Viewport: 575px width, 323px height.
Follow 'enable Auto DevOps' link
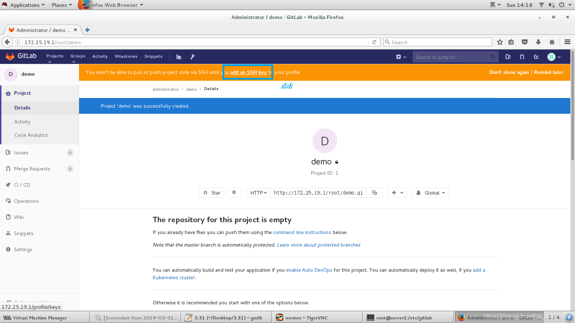[309, 270]
